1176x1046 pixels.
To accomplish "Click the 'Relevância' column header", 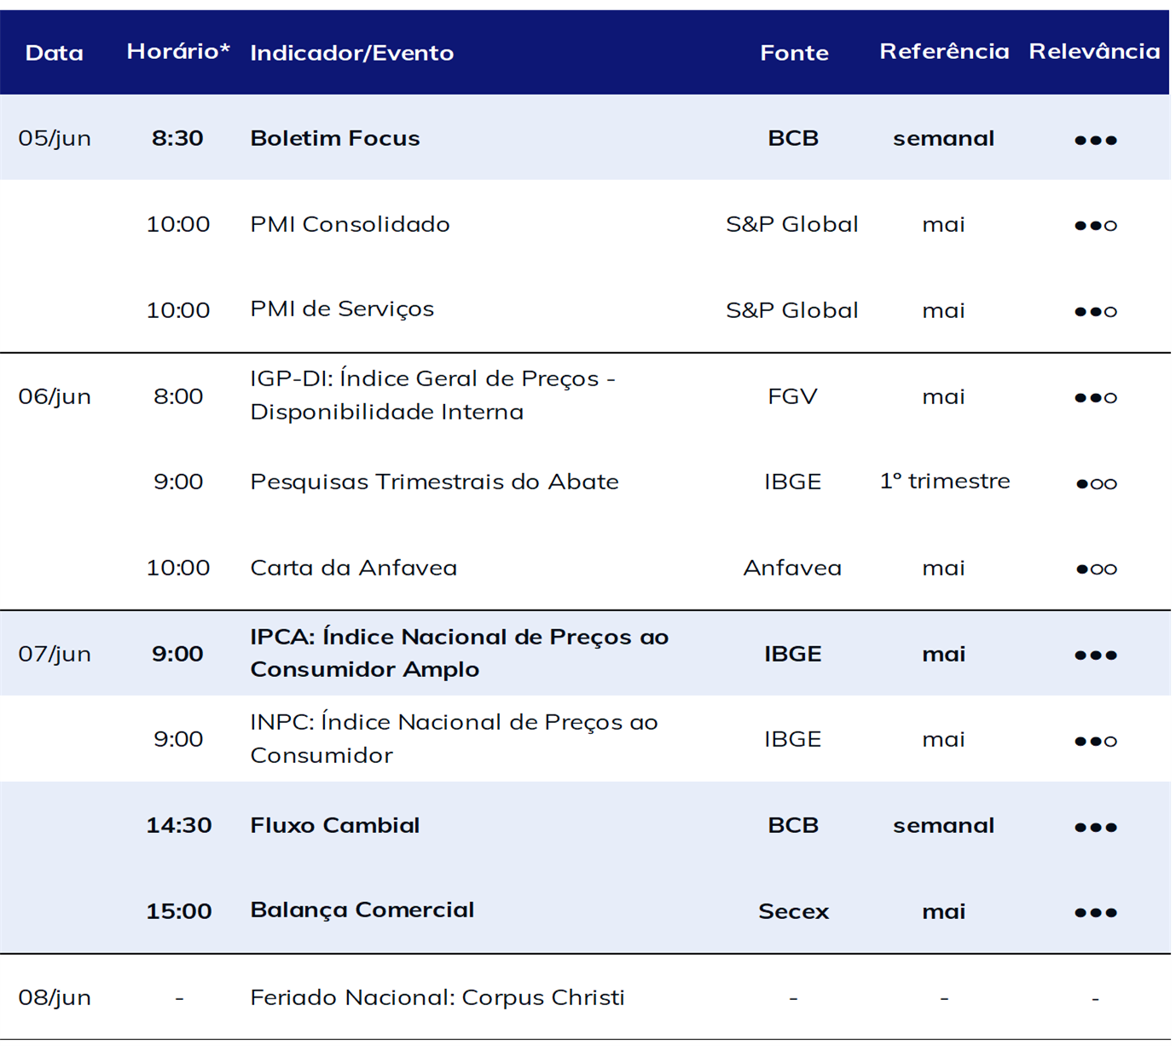I will pyautogui.click(x=1094, y=51).
